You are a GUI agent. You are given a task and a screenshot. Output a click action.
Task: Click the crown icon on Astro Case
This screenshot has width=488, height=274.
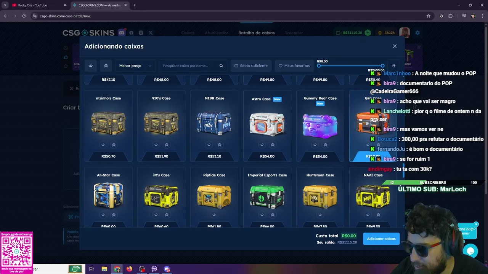tap(262, 145)
